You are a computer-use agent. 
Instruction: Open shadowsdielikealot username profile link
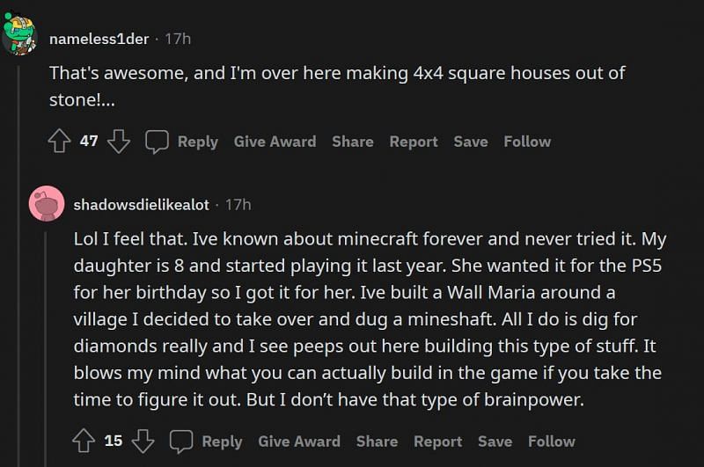point(141,204)
